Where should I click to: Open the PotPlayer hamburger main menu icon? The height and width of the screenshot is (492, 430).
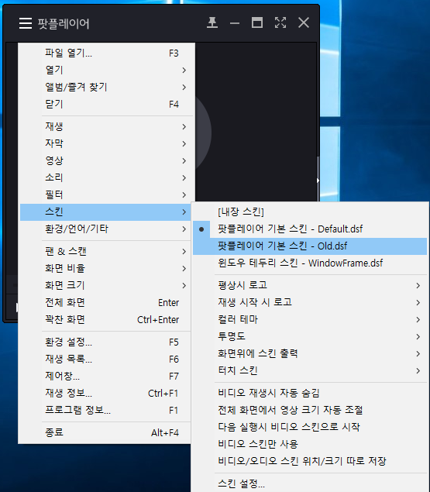[26, 23]
